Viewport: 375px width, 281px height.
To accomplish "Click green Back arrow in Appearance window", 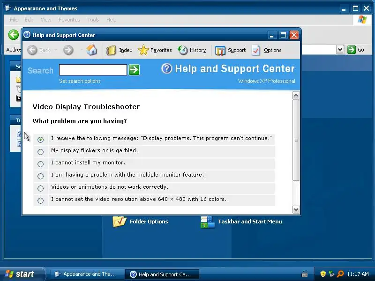I will 14,35.
